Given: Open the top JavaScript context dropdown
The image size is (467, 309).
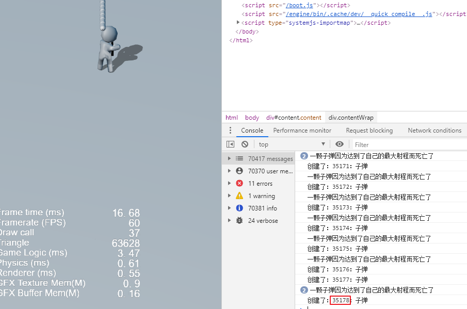Looking at the screenshot, I should [292, 144].
